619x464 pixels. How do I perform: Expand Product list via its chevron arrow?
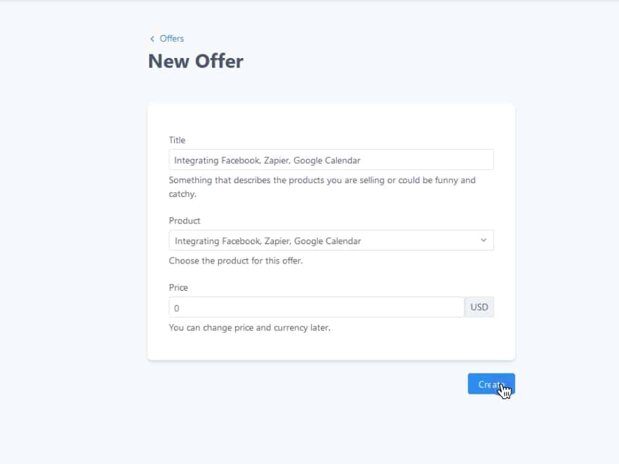tap(483, 240)
